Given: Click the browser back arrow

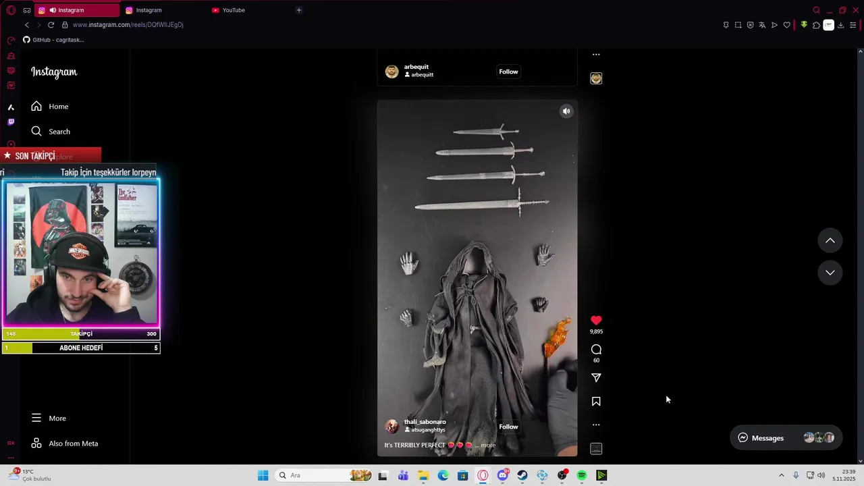Looking at the screenshot, I should [27, 25].
